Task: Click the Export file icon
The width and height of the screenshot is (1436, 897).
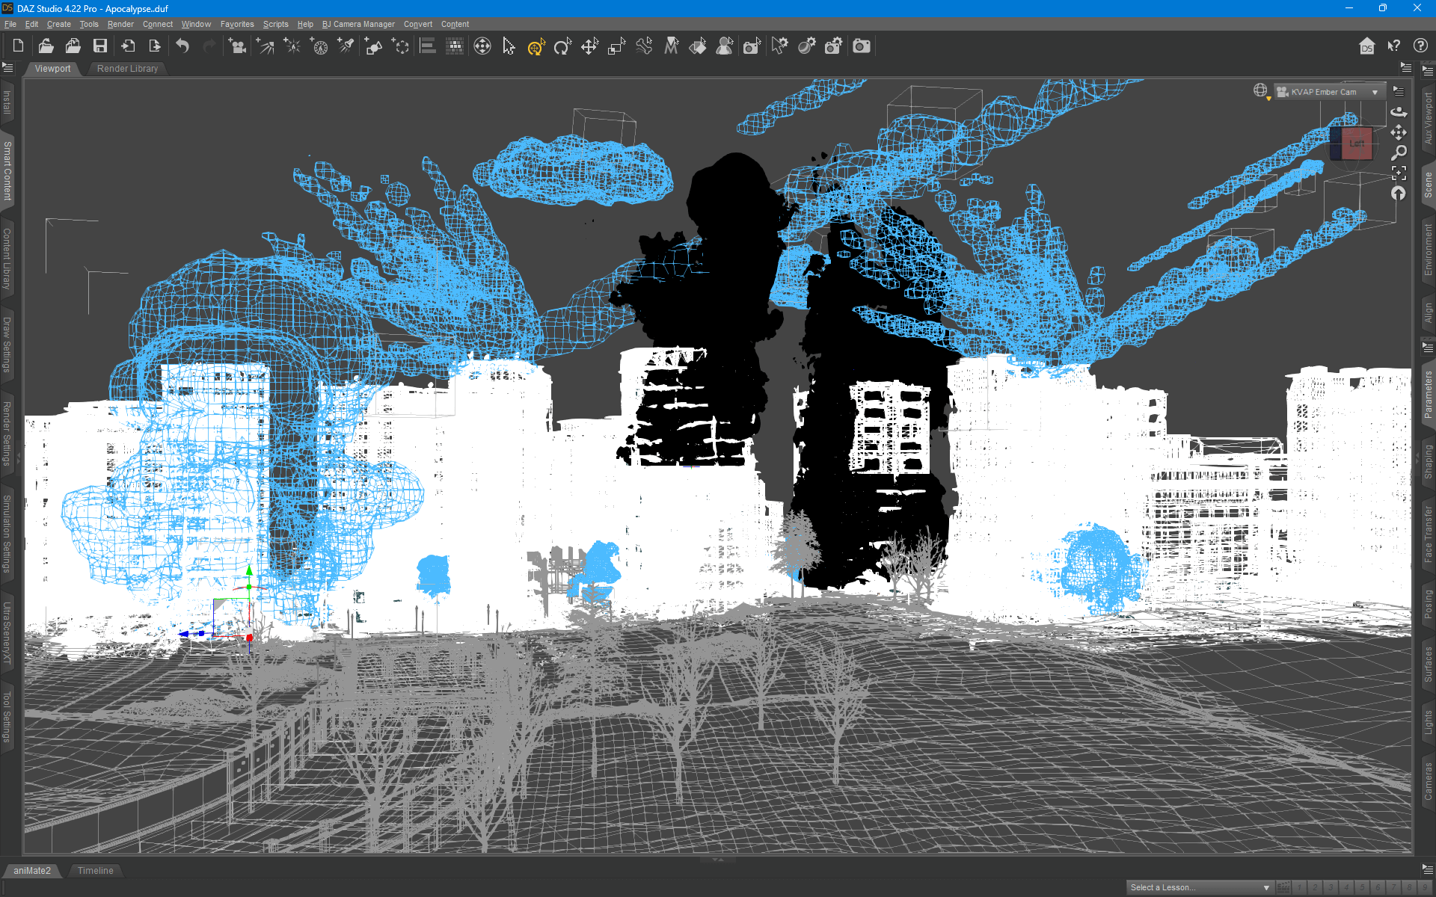Action: (x=155, y=46)
